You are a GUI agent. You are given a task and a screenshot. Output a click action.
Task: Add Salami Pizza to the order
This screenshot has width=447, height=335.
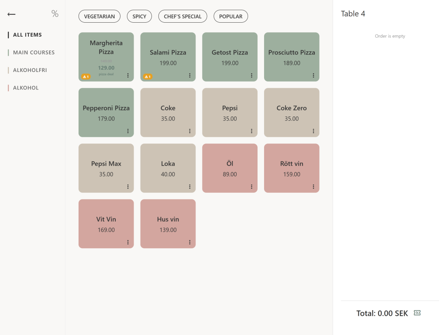point(168,57)
